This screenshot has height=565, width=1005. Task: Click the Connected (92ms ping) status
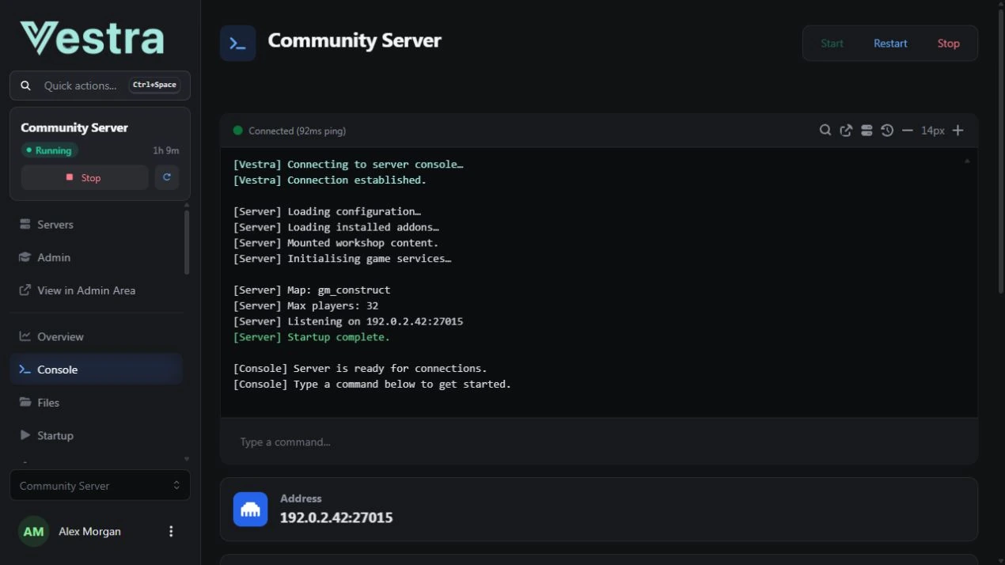click(x=297, y=131)
